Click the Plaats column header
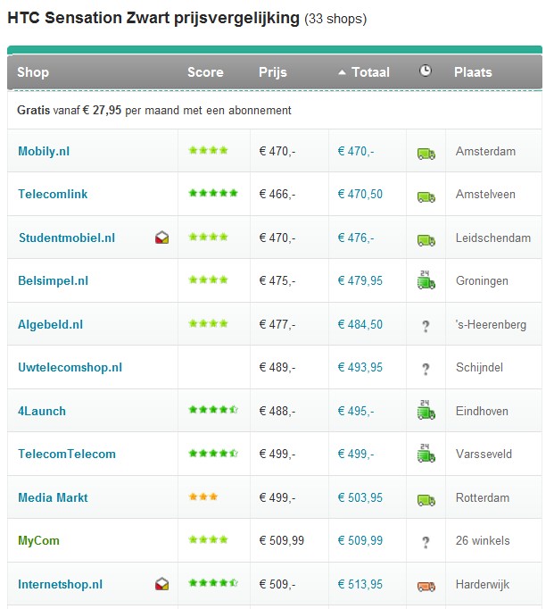This screenshot has width=554, height=609. 473,72
